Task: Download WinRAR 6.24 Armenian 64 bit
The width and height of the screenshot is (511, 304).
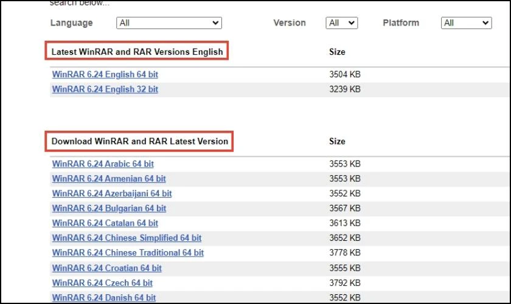Action: click(x=109, y=179)
